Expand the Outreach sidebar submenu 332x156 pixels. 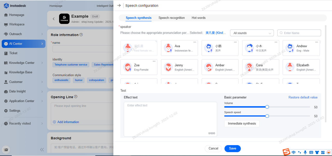(x=42, y=34)
